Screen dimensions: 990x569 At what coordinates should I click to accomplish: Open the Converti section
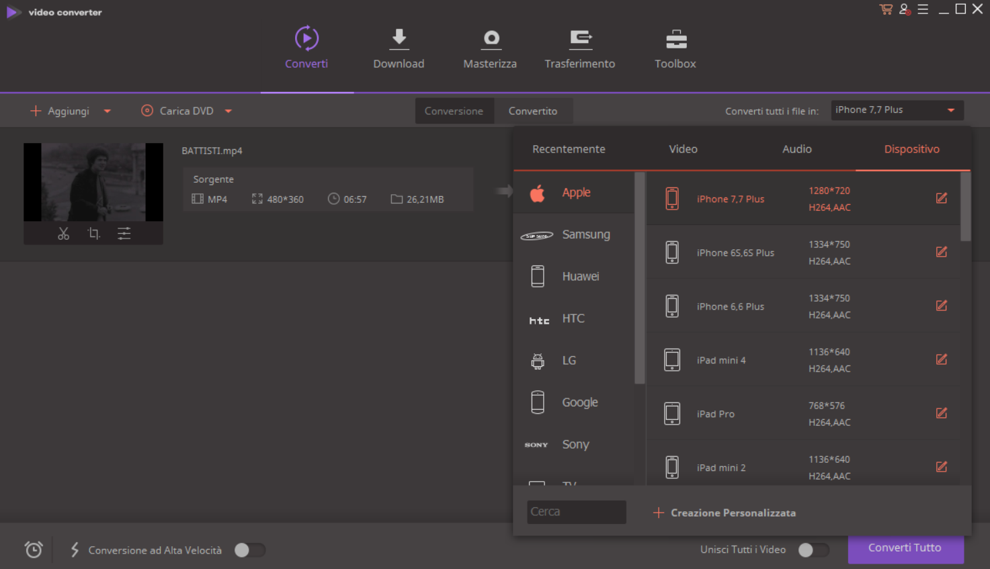(x=306, y=48)
